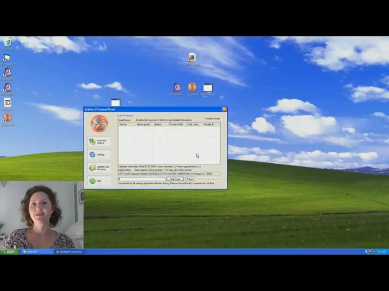
Task: Open SpySheriff help
Action: (x=99, y=181)
